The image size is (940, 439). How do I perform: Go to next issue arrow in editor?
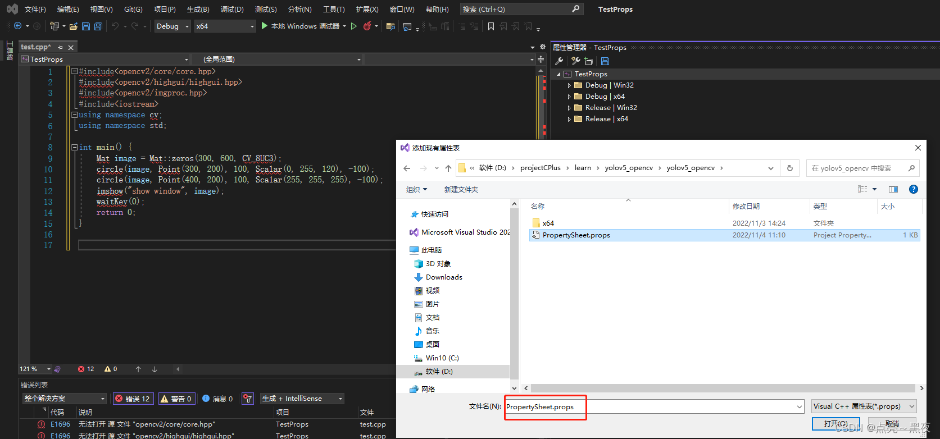tap(155, 369)
